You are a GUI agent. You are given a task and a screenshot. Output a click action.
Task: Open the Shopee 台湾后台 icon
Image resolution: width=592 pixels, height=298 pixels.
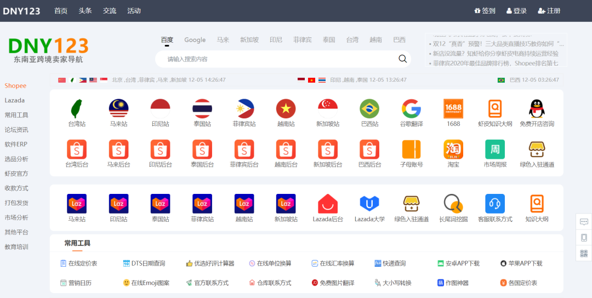(x=77, y=150)
